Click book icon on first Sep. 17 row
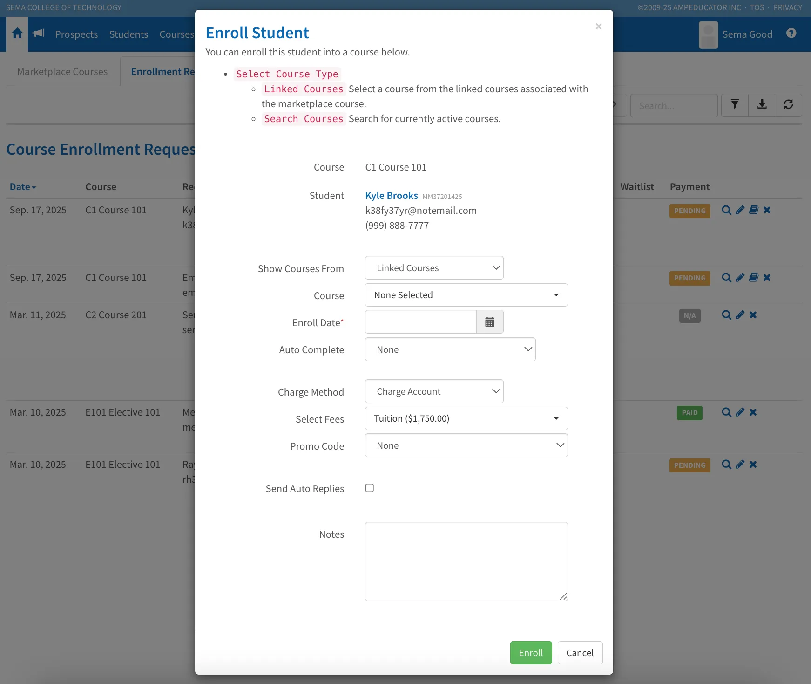Viewport: 811px width, 684px height. pos(753,210)
